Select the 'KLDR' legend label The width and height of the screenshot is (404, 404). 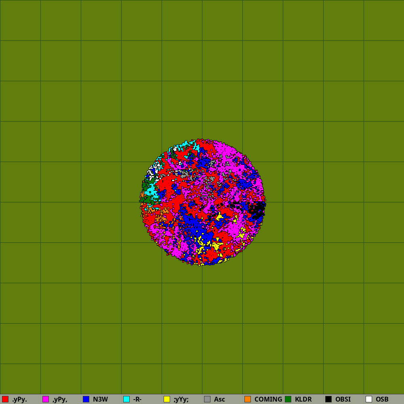pos(303,399)
